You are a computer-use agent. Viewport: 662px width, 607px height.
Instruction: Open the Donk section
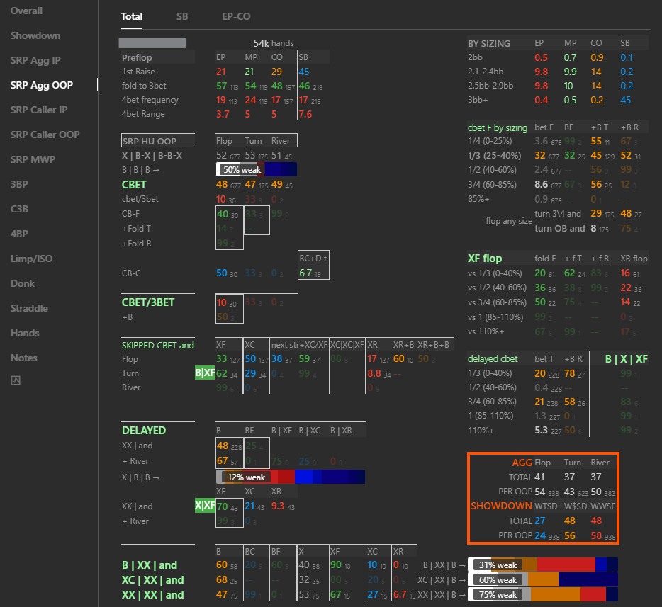pyautogui.click(x=23, y=284)
